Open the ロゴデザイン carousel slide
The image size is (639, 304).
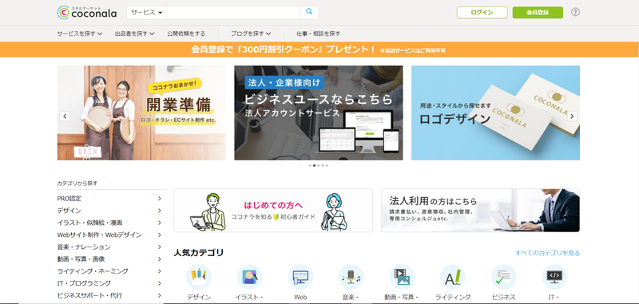click(x=495, y=113)
